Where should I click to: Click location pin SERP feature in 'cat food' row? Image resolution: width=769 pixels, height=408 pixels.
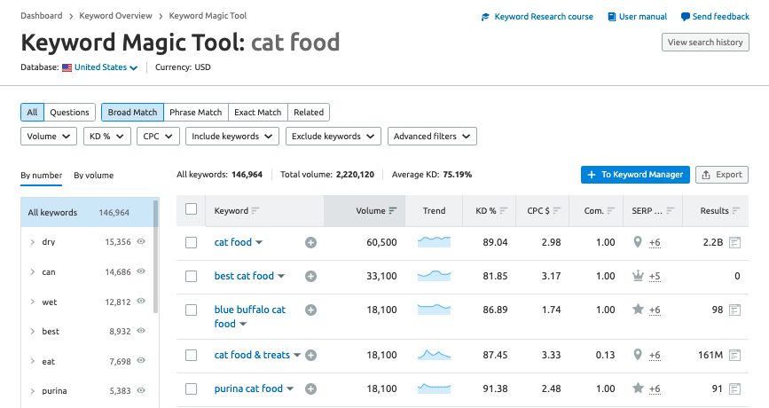point(637,242)
